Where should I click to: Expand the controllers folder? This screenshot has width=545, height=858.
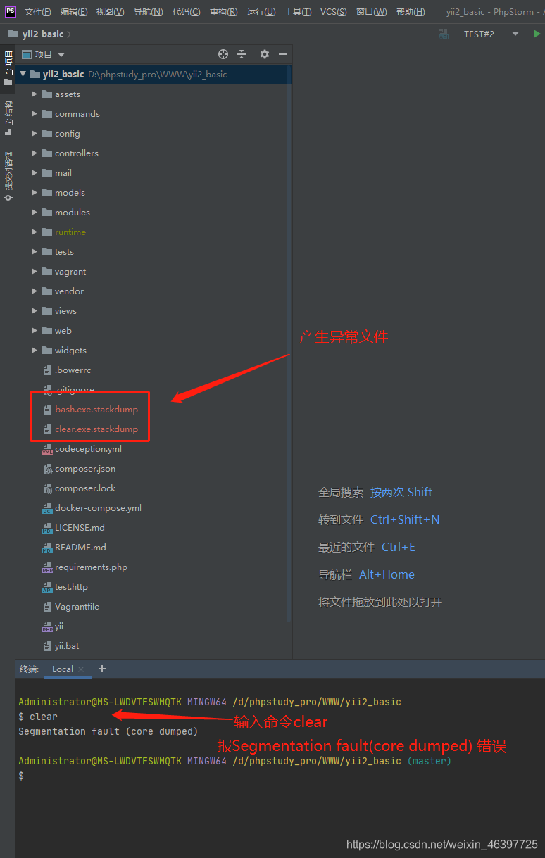(x=35, y=153)
